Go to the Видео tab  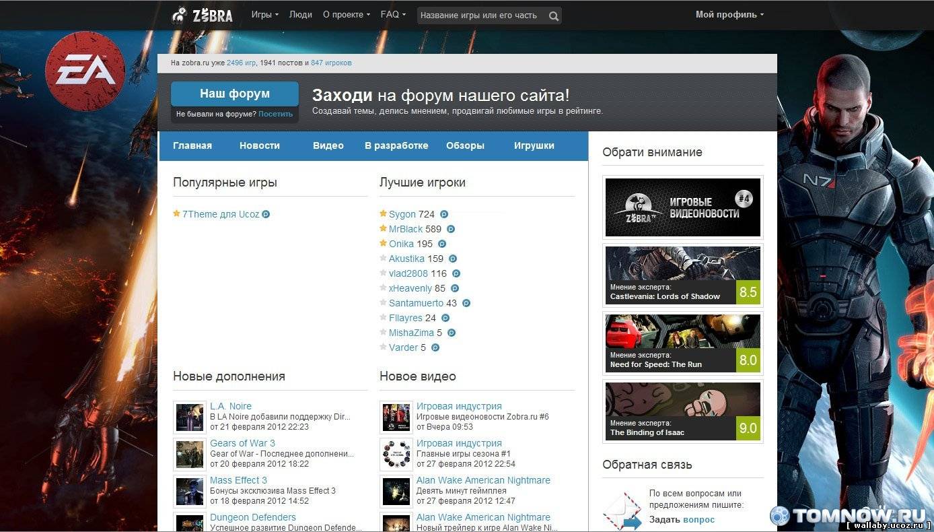coord(328,145)
